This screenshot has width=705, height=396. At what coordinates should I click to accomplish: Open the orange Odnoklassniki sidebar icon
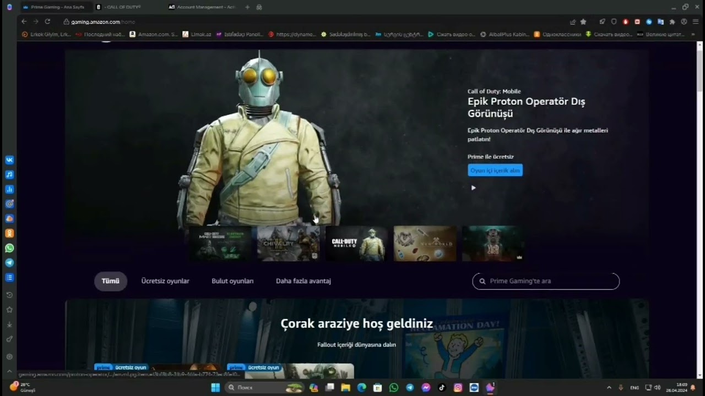point(9,233)
